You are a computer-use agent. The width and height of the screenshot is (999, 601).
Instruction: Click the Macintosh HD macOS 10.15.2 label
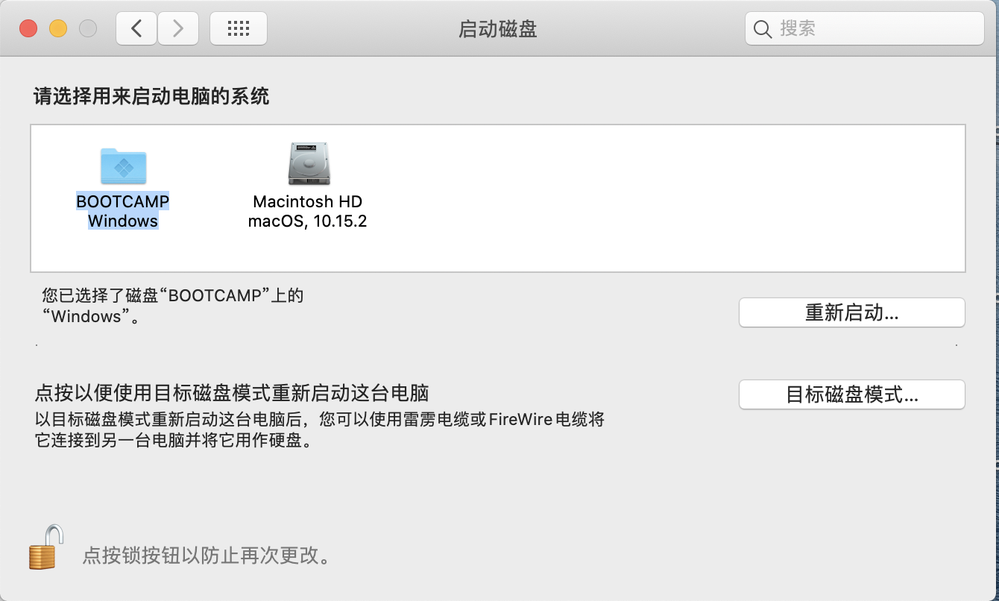[307, 212]
